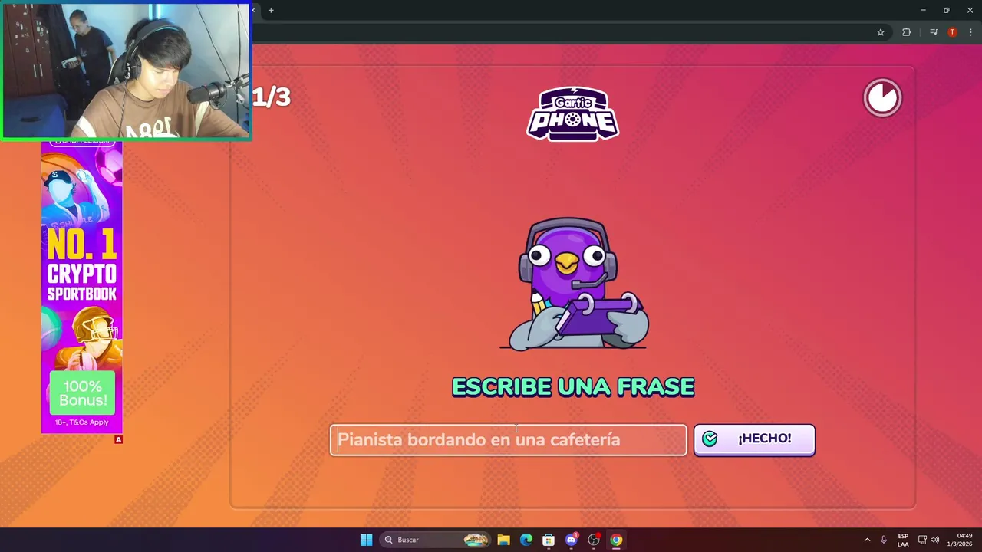Image resolution: width=982 pixels, height=552 pixels.
Task: Click the purple bird mascot illustration
Action: [573, 284]
